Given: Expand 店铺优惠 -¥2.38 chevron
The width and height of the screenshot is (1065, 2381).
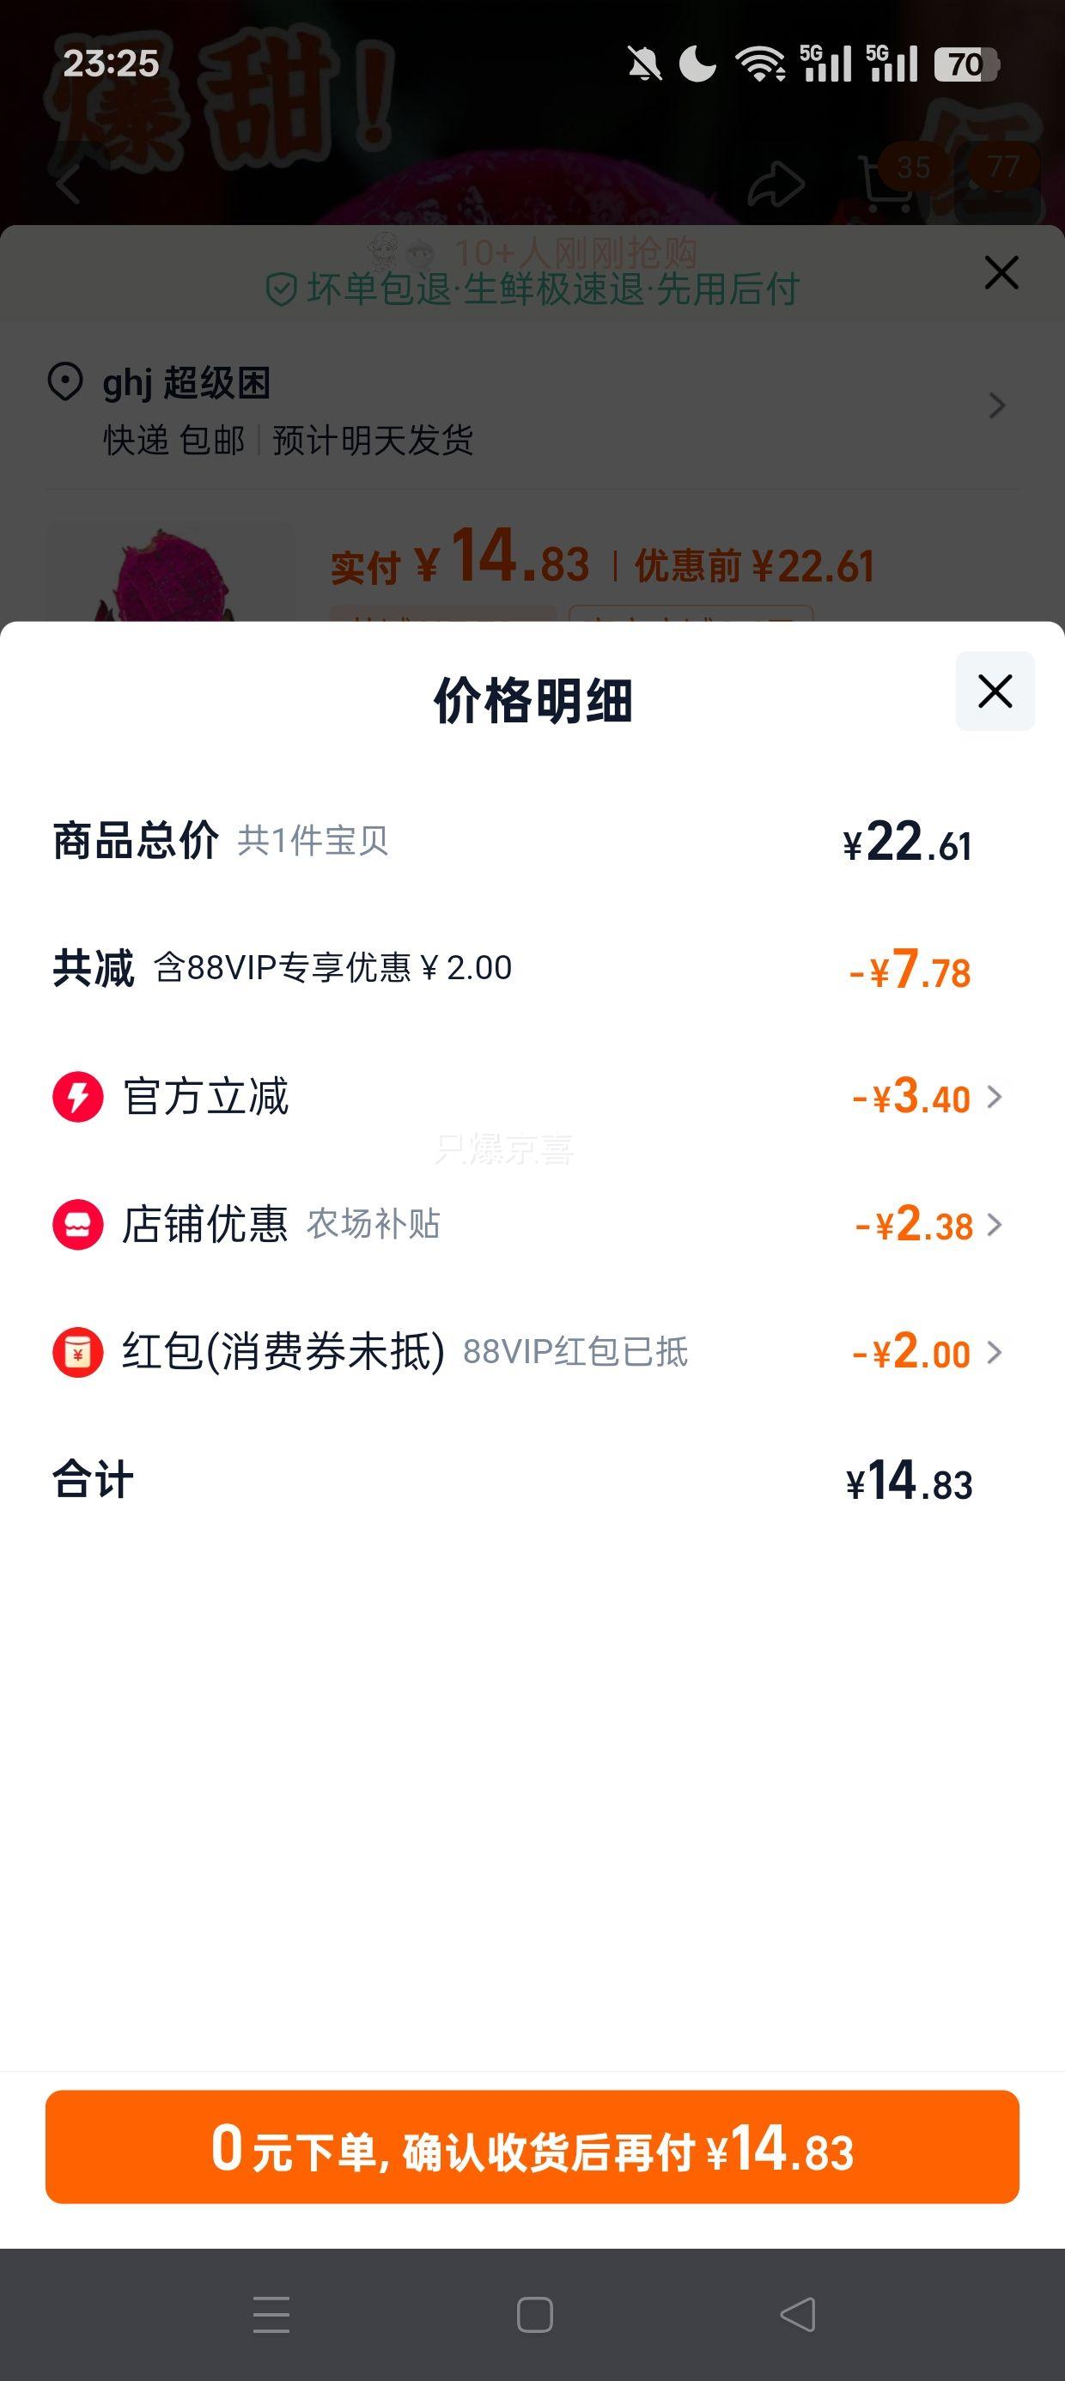Looking at the screenshot, I should coord(995,1225).
